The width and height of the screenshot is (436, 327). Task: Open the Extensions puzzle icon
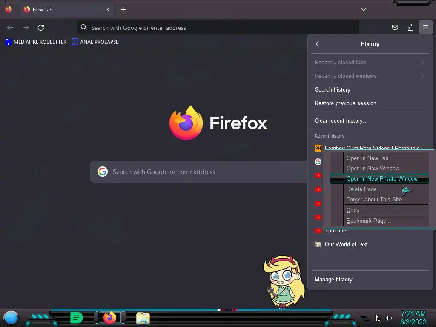point(410,27)
